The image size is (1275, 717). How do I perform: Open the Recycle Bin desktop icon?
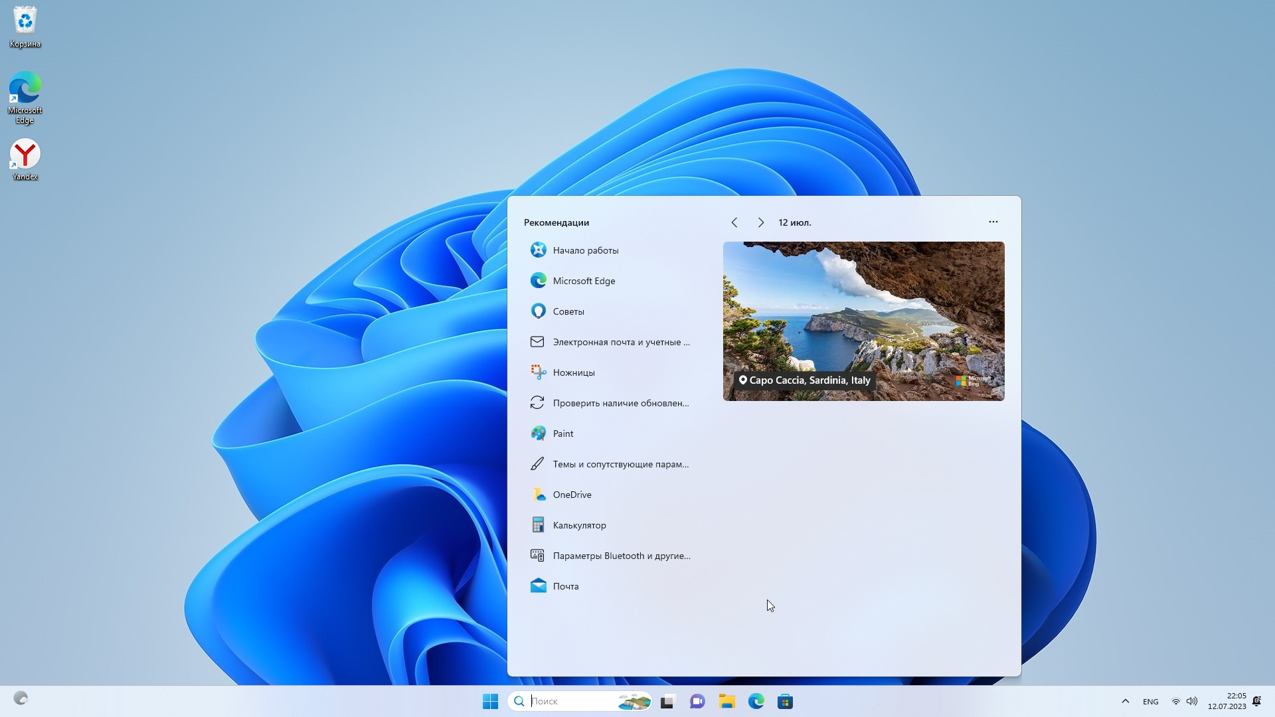25,27
